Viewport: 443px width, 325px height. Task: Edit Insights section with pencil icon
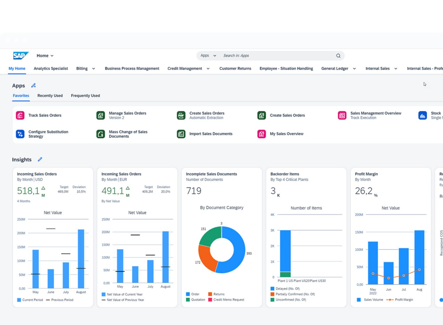[x=40, y=160]
